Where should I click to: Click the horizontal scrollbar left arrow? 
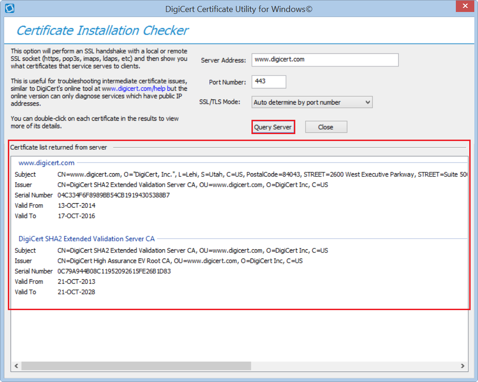click(16, 366)
